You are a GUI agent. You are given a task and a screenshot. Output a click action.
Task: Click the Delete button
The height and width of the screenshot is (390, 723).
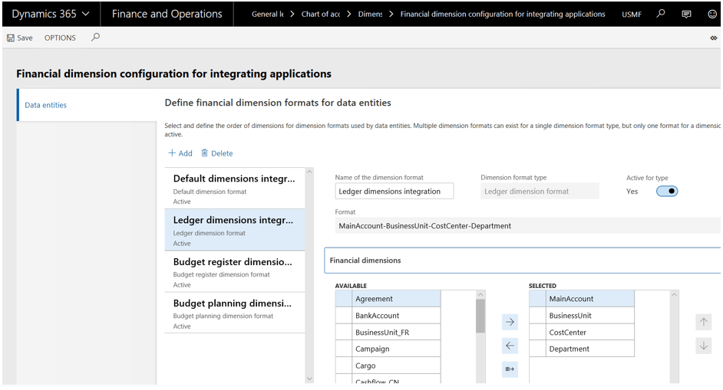[x=217, y=153]
